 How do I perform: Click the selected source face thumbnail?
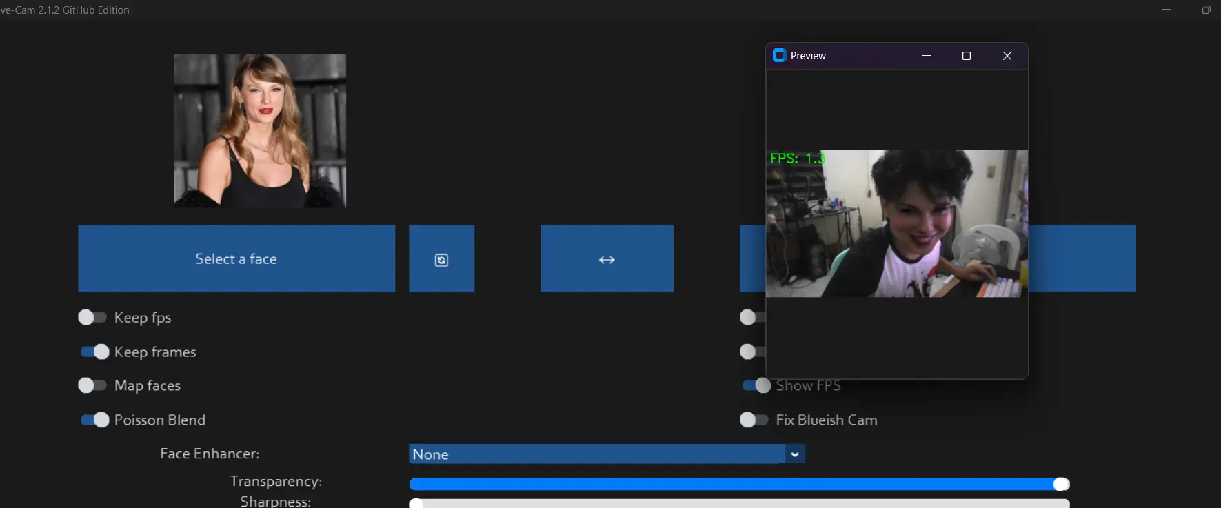260,131
